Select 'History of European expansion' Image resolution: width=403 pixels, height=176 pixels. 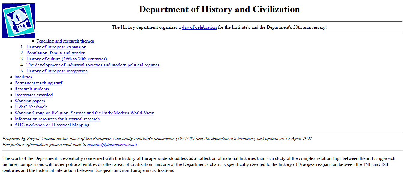point(56,47)
